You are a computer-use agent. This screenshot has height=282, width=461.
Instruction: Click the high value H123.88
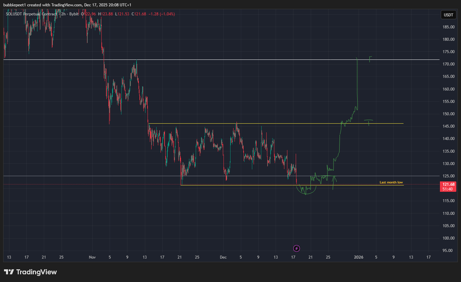pos(106,14)
